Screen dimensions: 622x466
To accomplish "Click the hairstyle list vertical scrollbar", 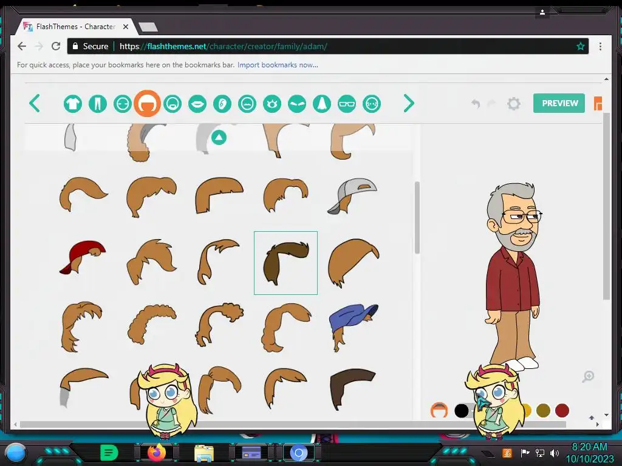I will coord(417,218).
